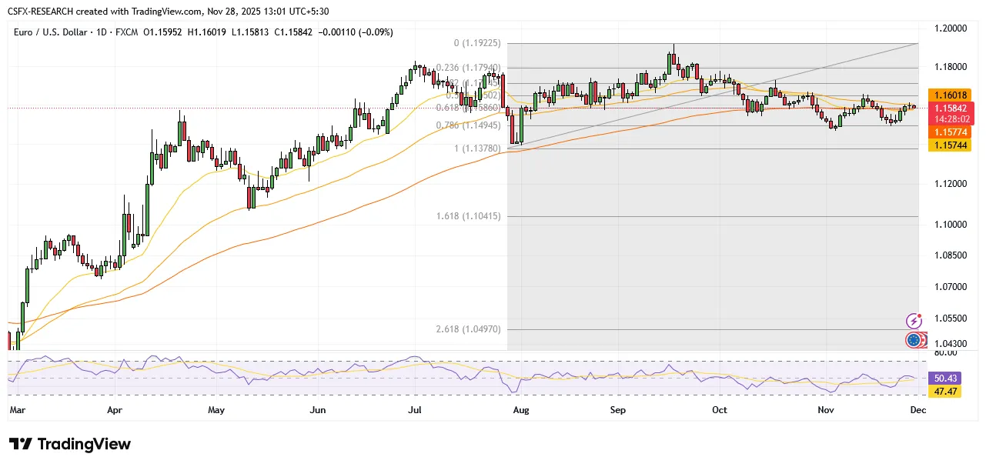Click the Aug marker on the time axis
Image resolution: width=986 pixels, height=467 pixels.
tap(521, 411)
